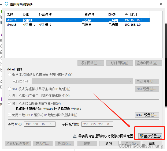This screenshot has width=167, height=151.
Task: Click 添加网络(E)... button
Action: point(91,63)
